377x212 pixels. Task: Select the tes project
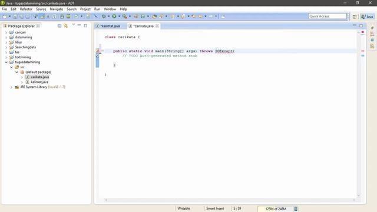pyautogui.click(x=17, y=52)
